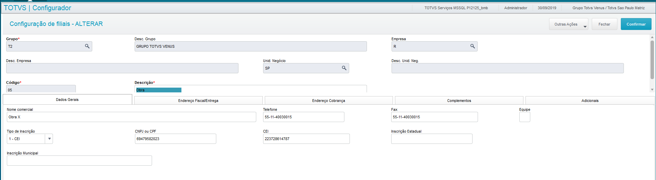Click the Desc. Grupo field
This screenshot has width=656, height=180.
tap(250, 46)
